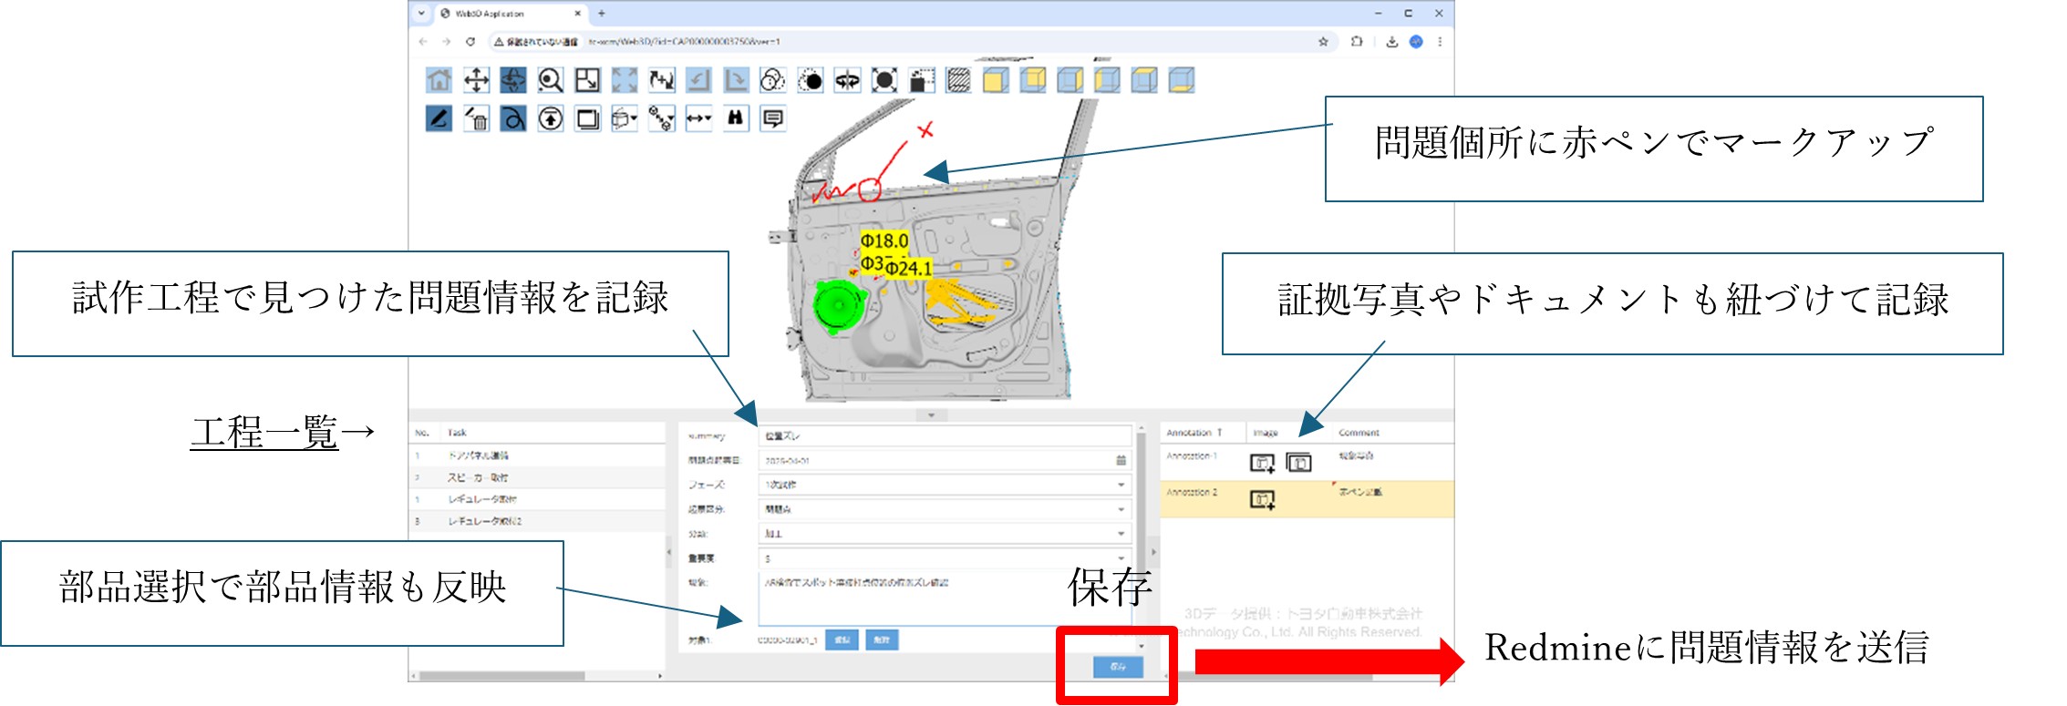
Task: Open the measure distance tool dropdown
Action: (x=698, y=118)
